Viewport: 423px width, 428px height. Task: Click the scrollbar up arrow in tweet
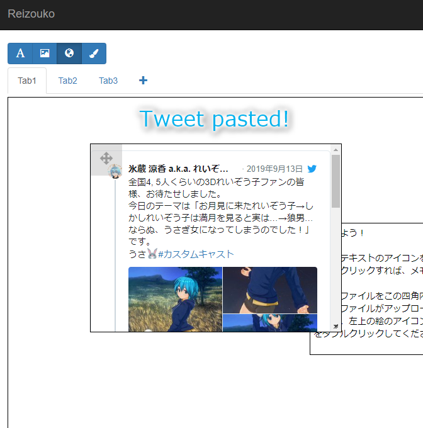point(336,150)
